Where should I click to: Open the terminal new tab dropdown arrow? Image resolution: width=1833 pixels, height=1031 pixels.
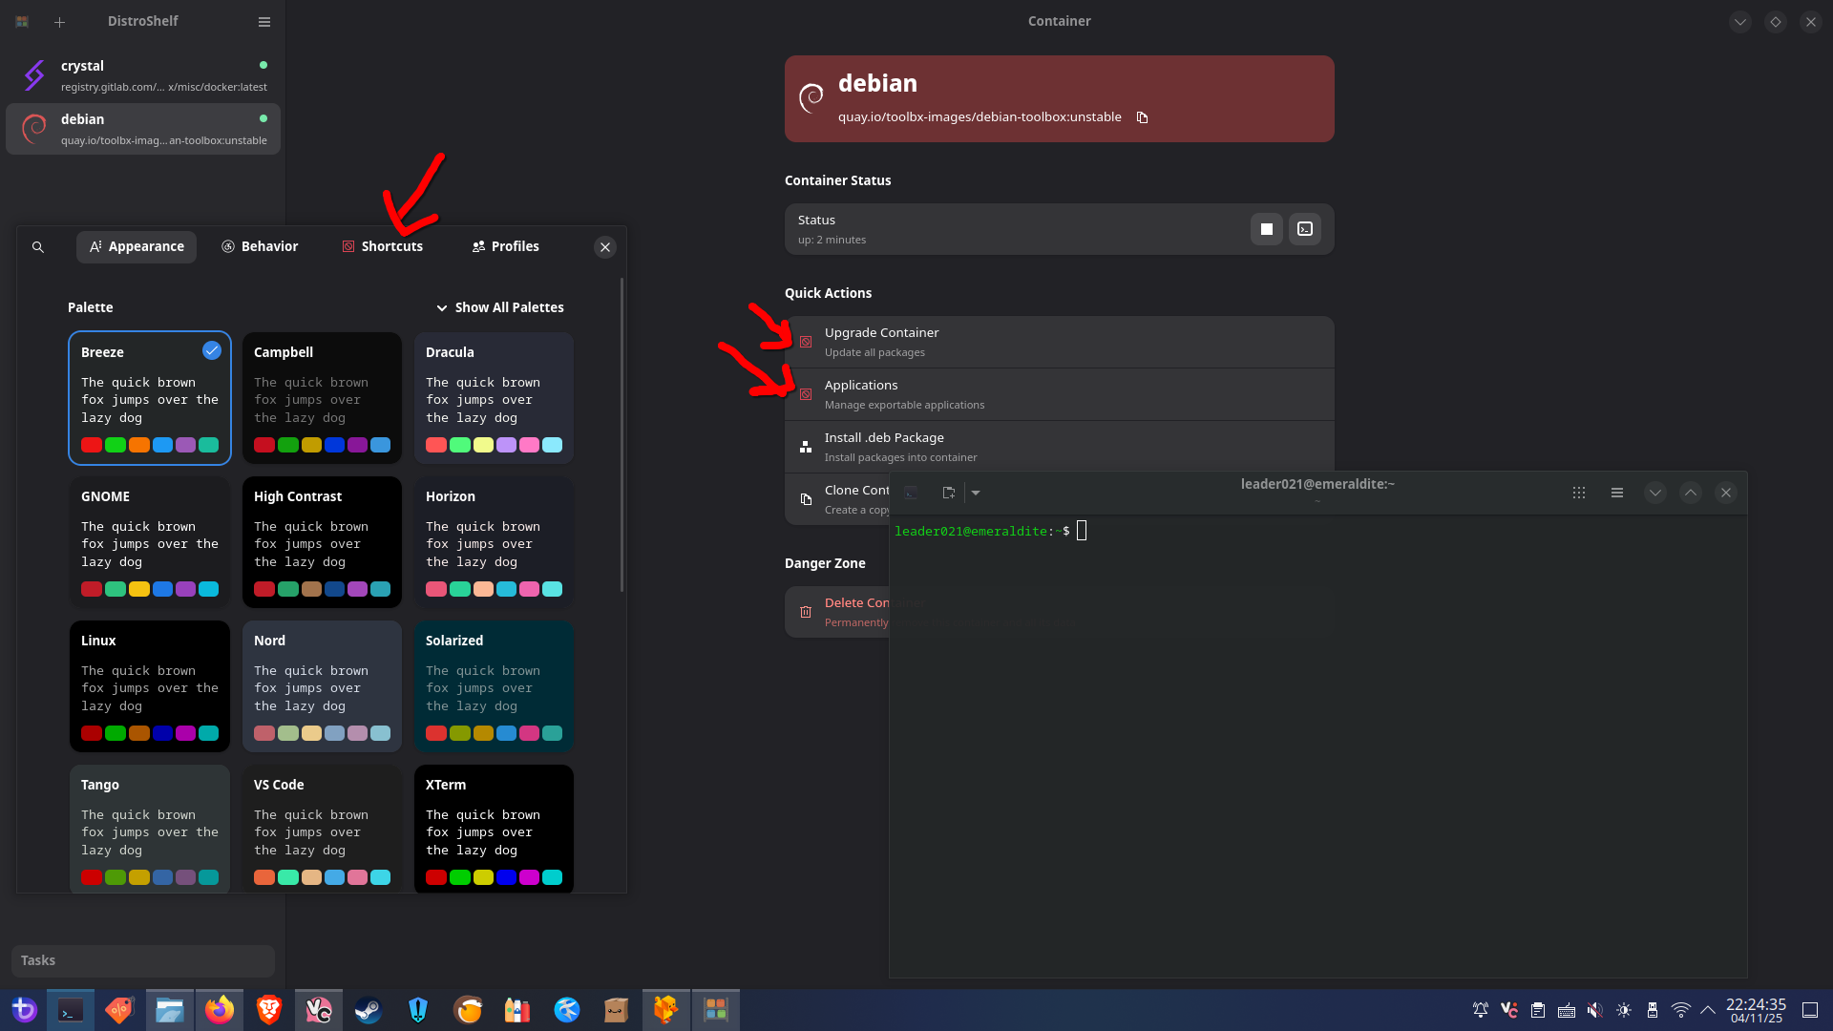(976, 493)
